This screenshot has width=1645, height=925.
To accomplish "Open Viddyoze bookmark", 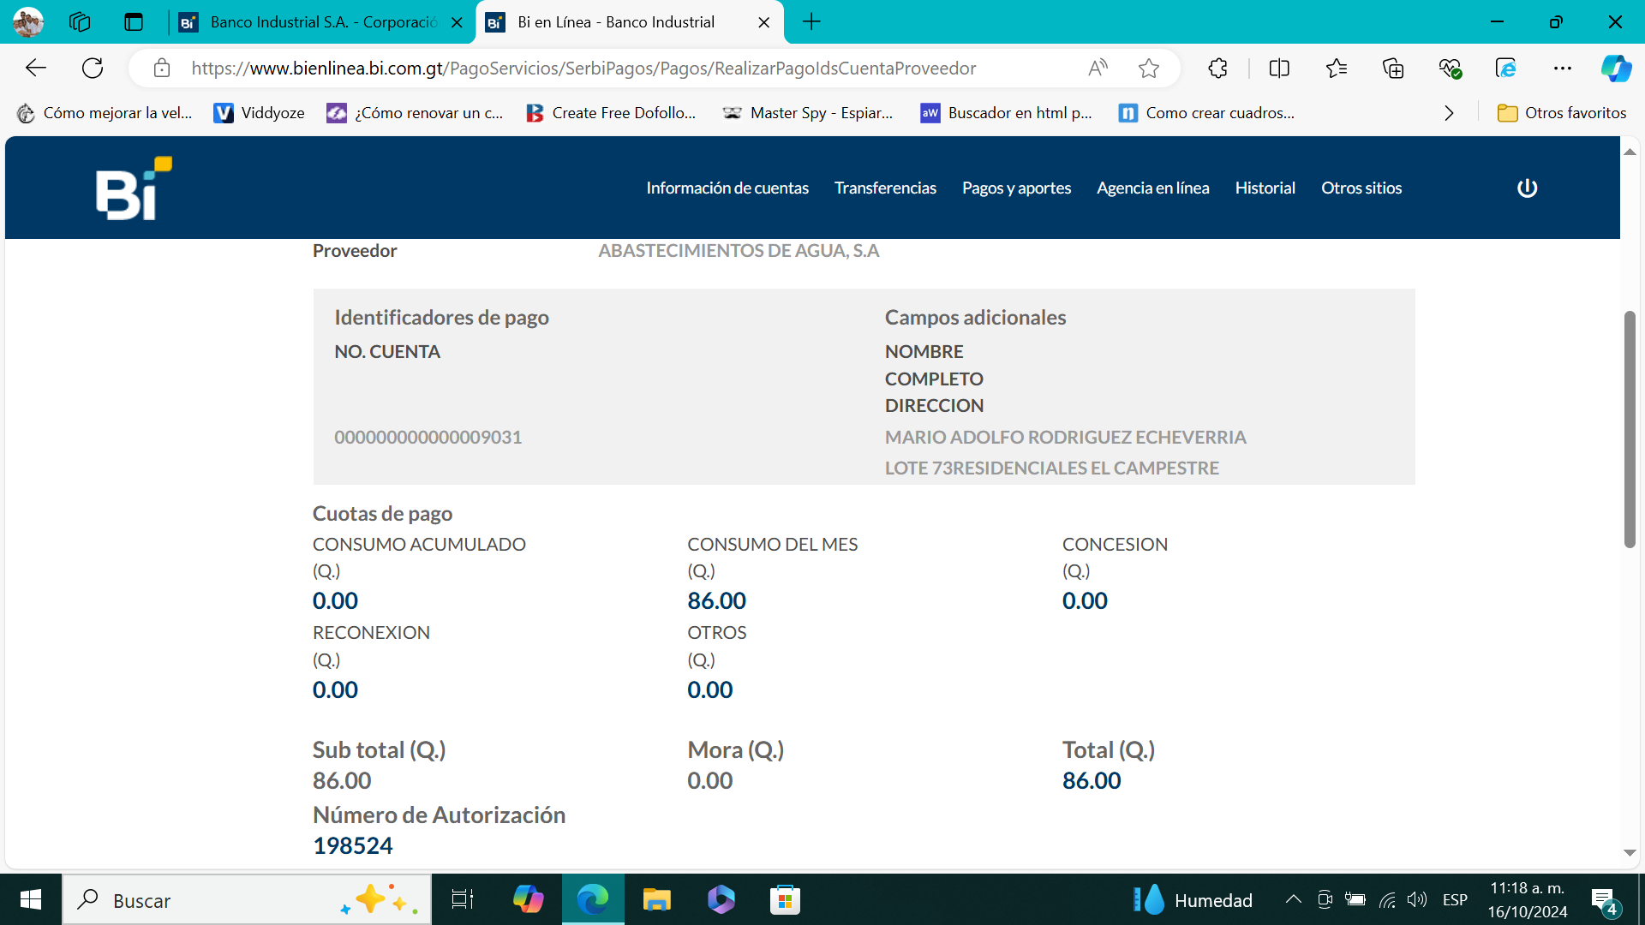I will pos(259,113).
